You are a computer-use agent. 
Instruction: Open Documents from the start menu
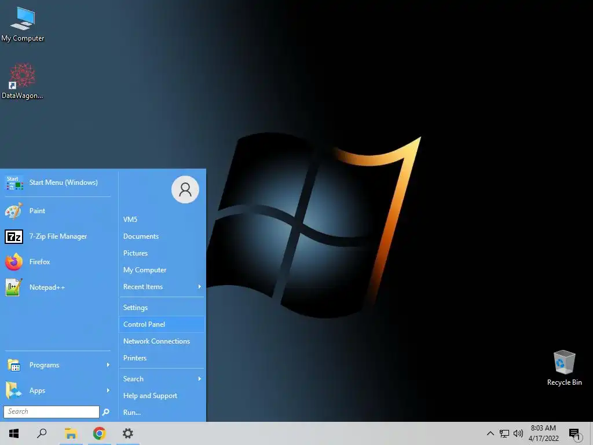pos(162,236)
